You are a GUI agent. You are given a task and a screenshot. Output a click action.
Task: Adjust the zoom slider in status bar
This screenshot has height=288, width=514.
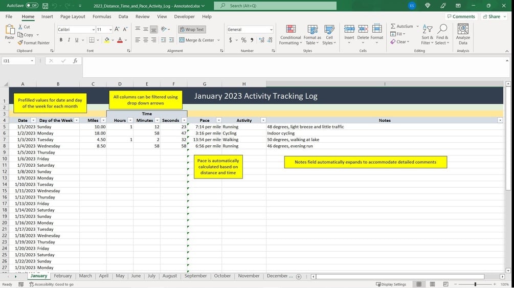point(475,284)
